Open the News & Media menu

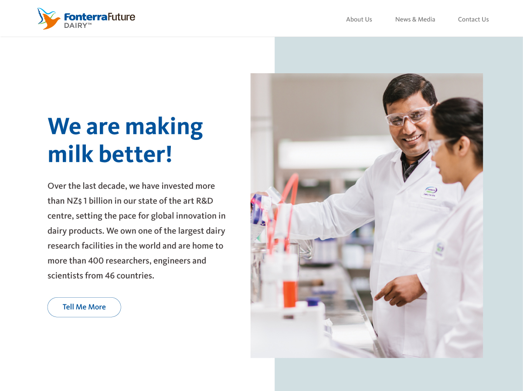(x=415, y=19)
